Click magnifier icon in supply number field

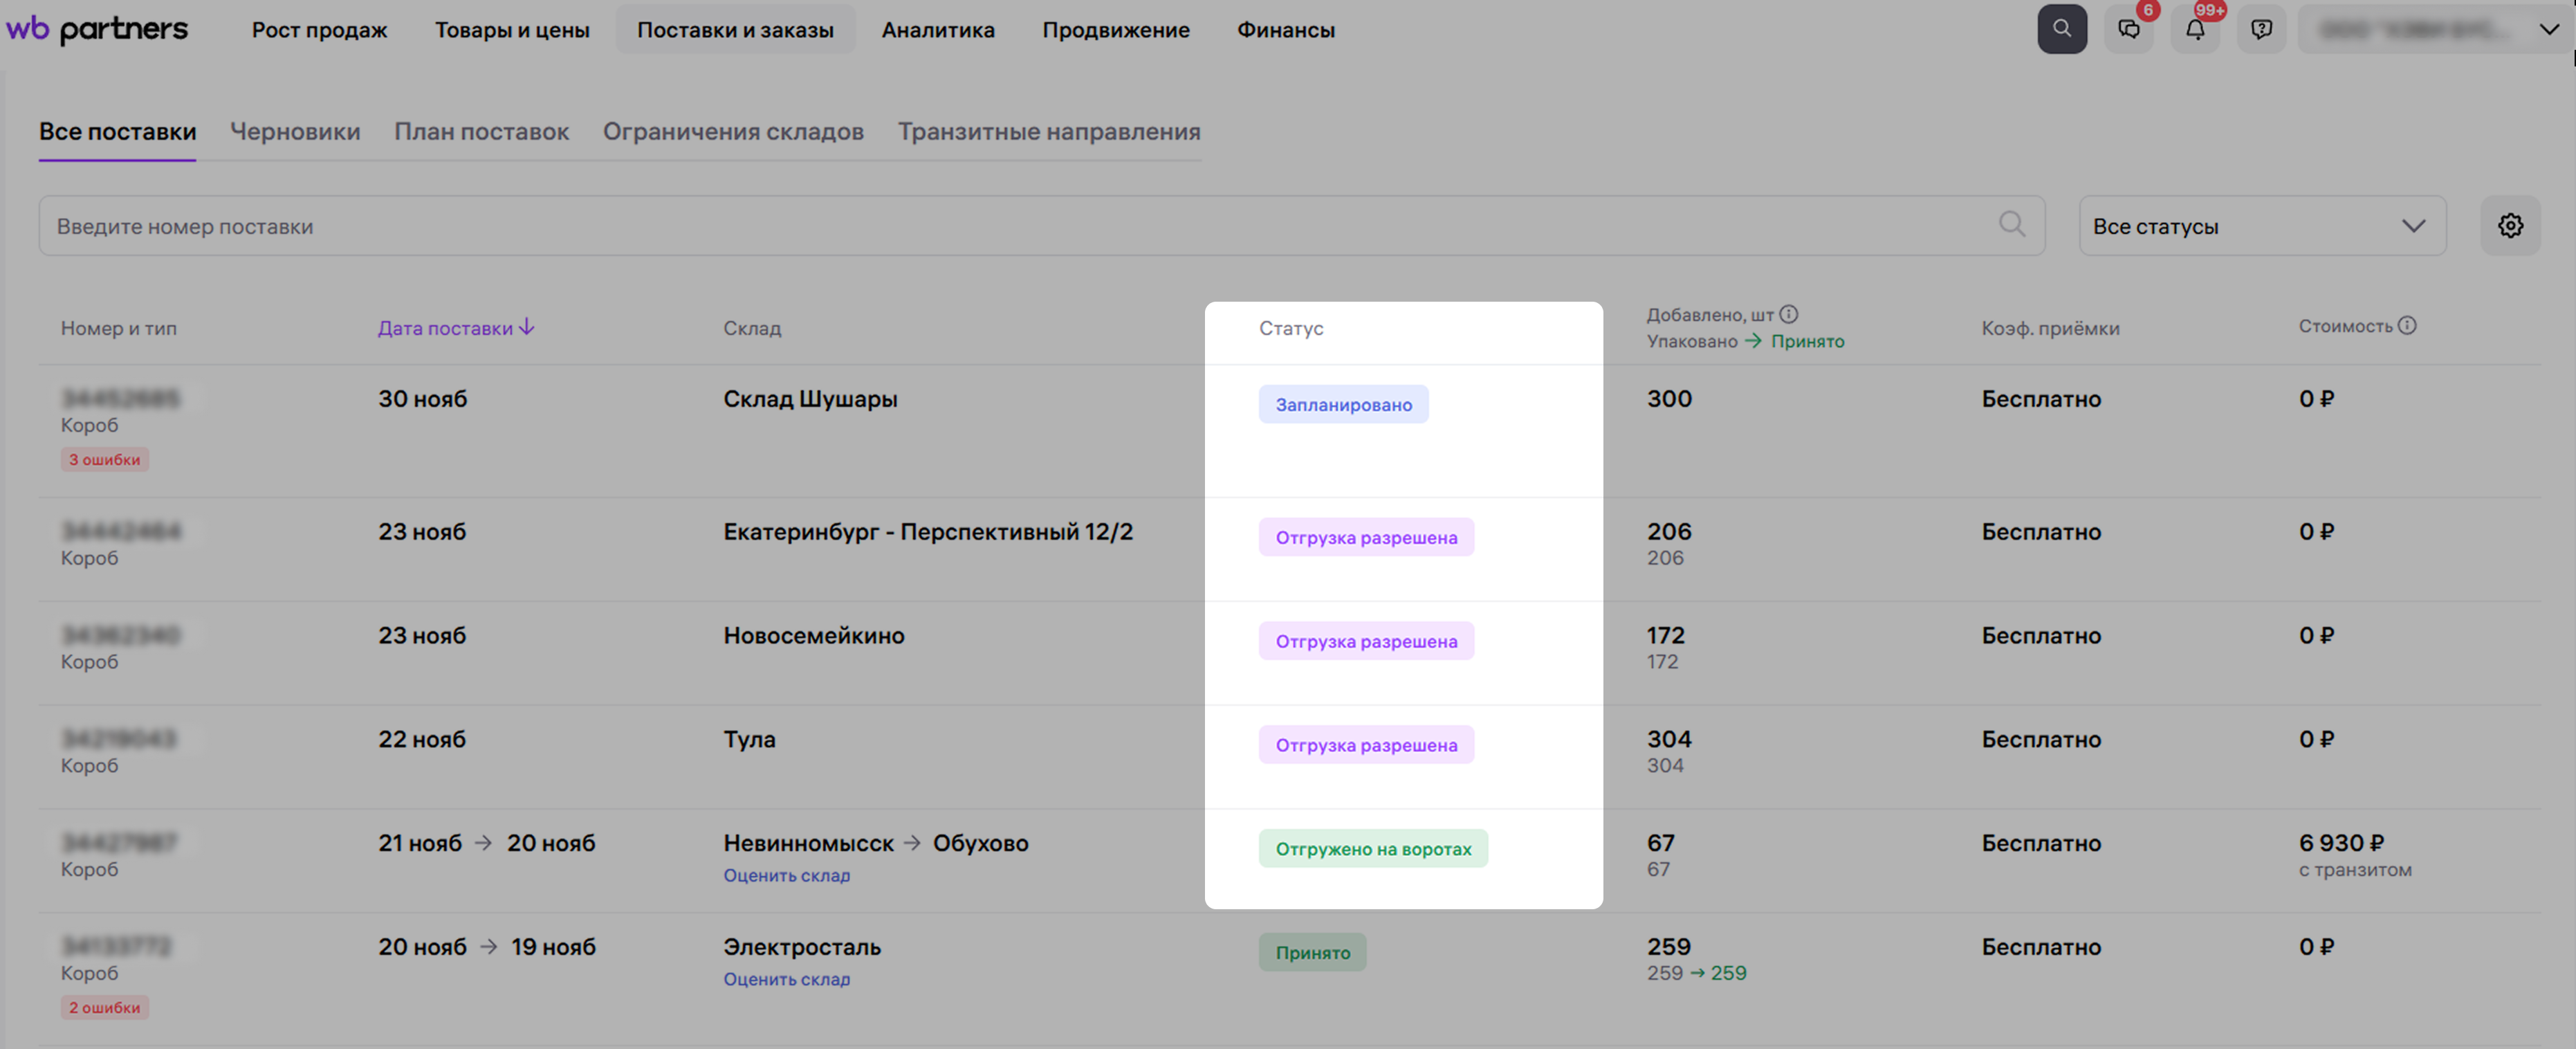point(2011,225)
